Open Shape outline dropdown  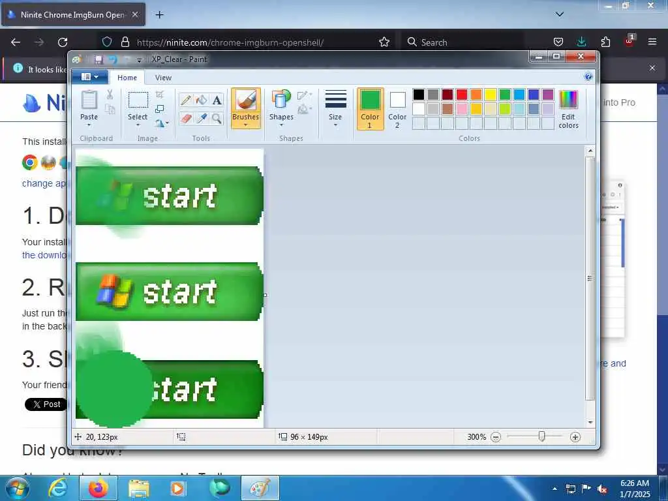pos(304,95)
